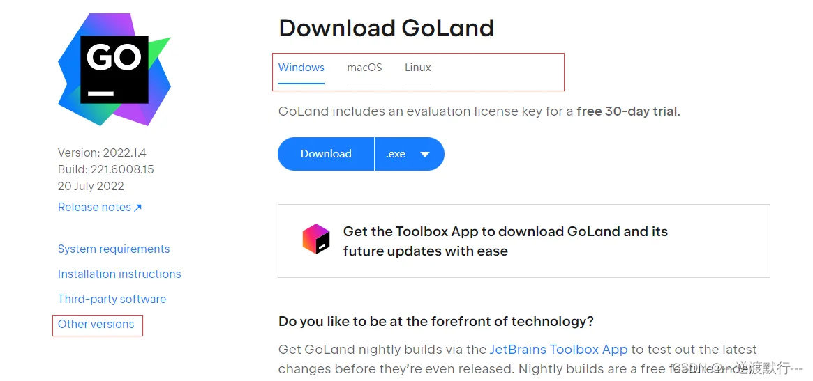The height and width of the screenshot is (381, 813).
Task: Switch to the macOS tab
Action: tap(364, 68)
